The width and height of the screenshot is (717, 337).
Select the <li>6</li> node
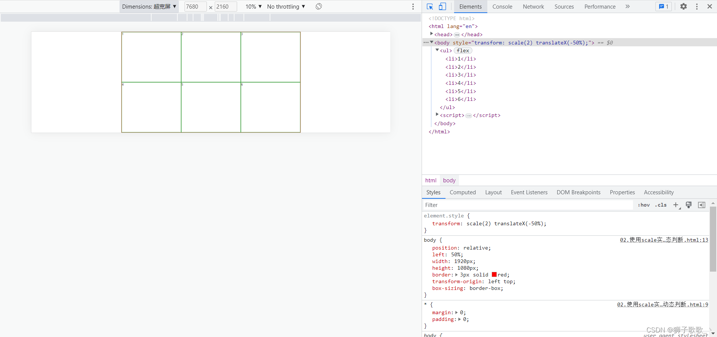(460, 99)
